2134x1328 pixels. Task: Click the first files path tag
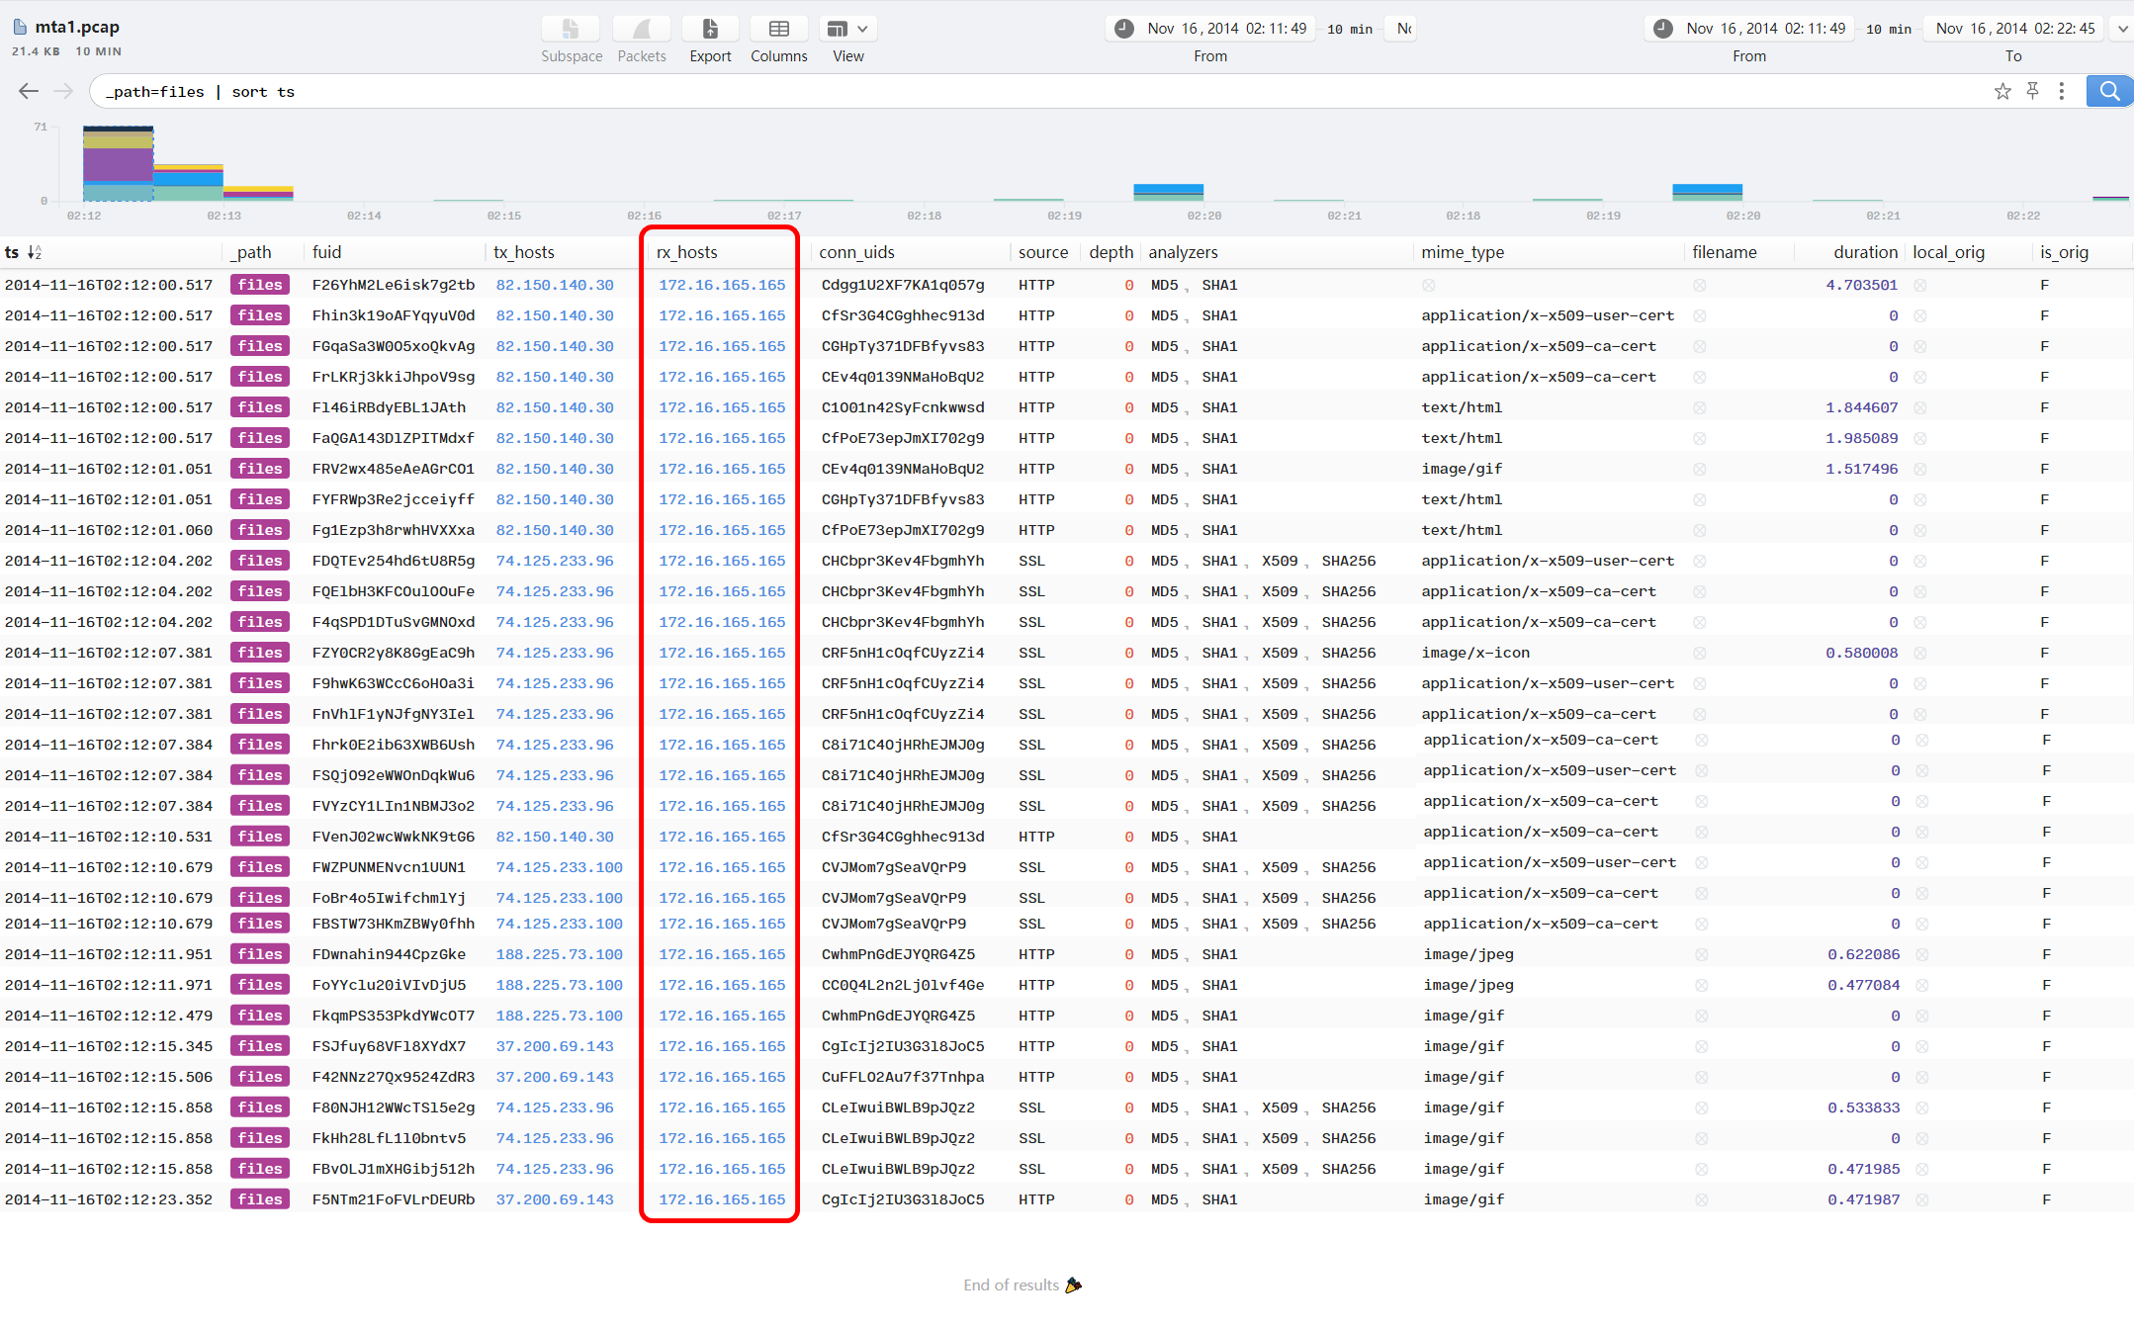click(x=260, y=285)
